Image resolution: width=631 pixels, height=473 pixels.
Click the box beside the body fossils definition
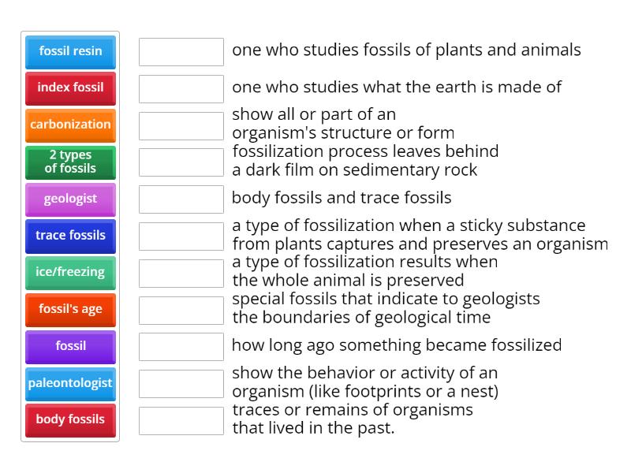(x=181, y=125)
